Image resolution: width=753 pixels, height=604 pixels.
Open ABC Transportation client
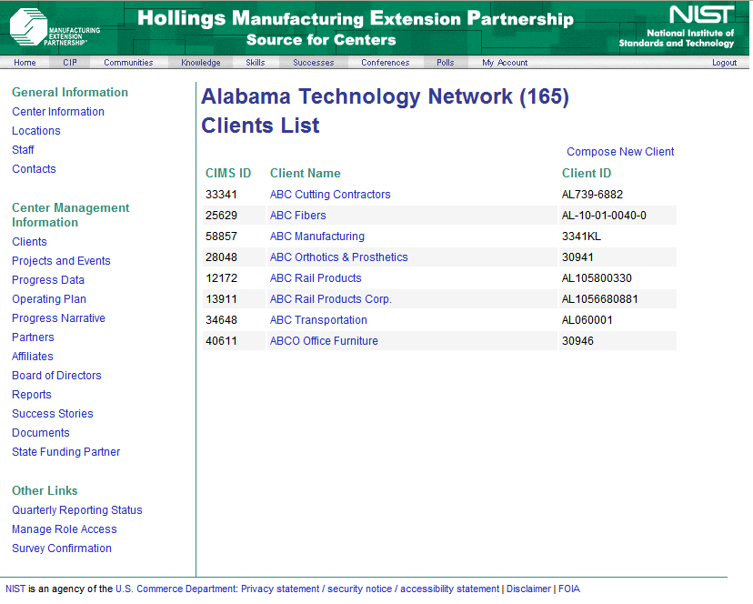318,320
